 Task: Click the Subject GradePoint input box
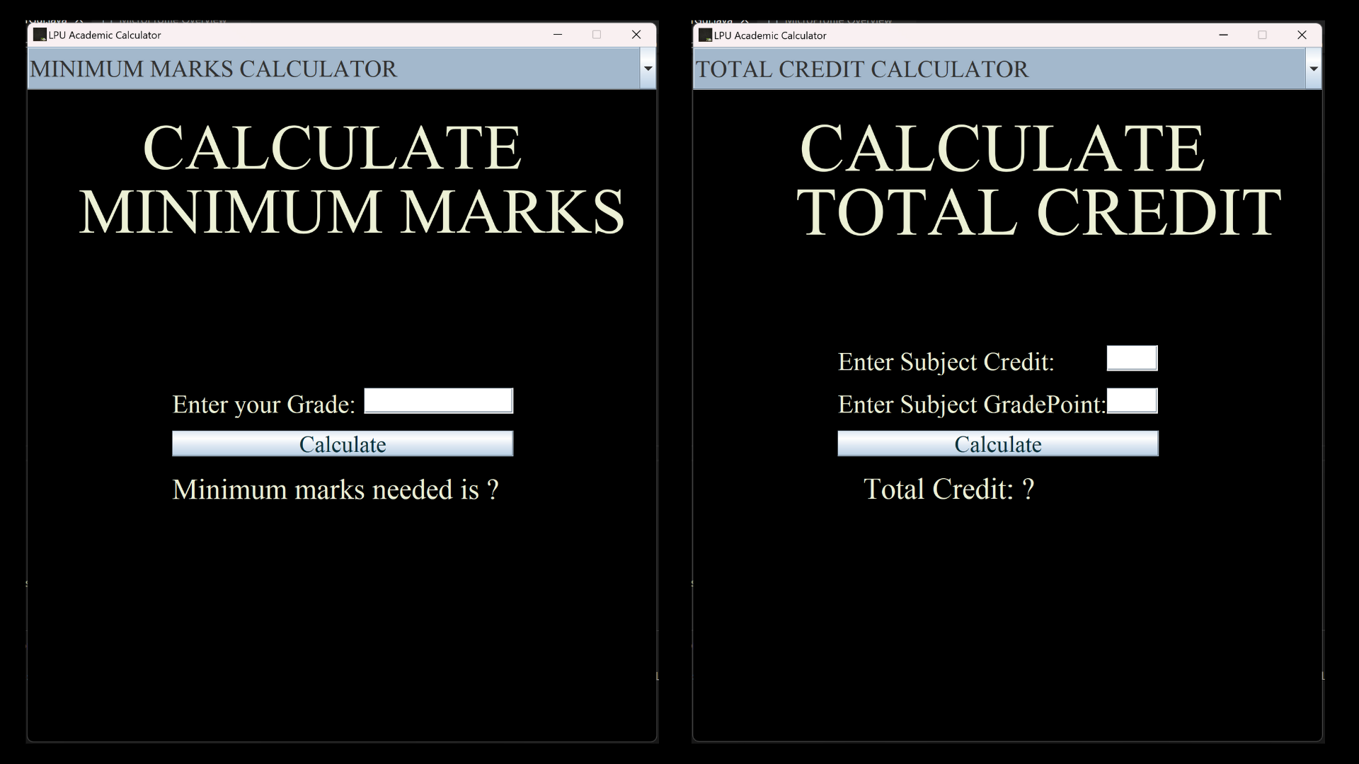point(1132,400)
